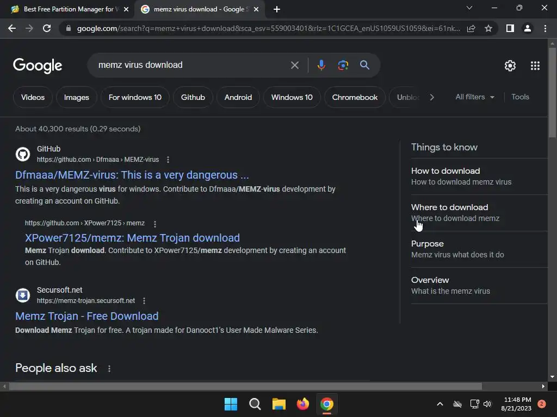Viewport: 557px width, 417px height.
Task: Open XPower7125/memz Trojan download link
Action: tap(132, 238)
